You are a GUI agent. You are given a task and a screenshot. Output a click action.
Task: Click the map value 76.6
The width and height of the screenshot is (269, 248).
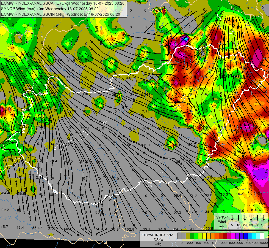pyautogui.click(x=115, y=162)
